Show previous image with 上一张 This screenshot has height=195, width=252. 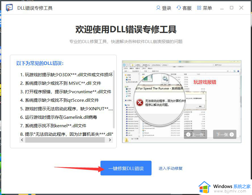(x=196, y=134)
